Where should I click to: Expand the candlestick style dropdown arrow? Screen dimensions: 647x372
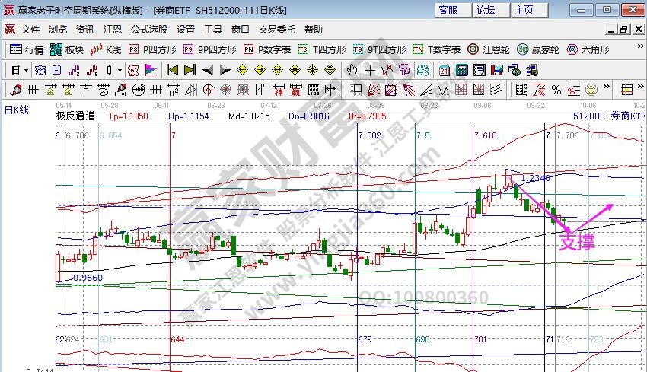pyautogui.click(x=120, y=70)
